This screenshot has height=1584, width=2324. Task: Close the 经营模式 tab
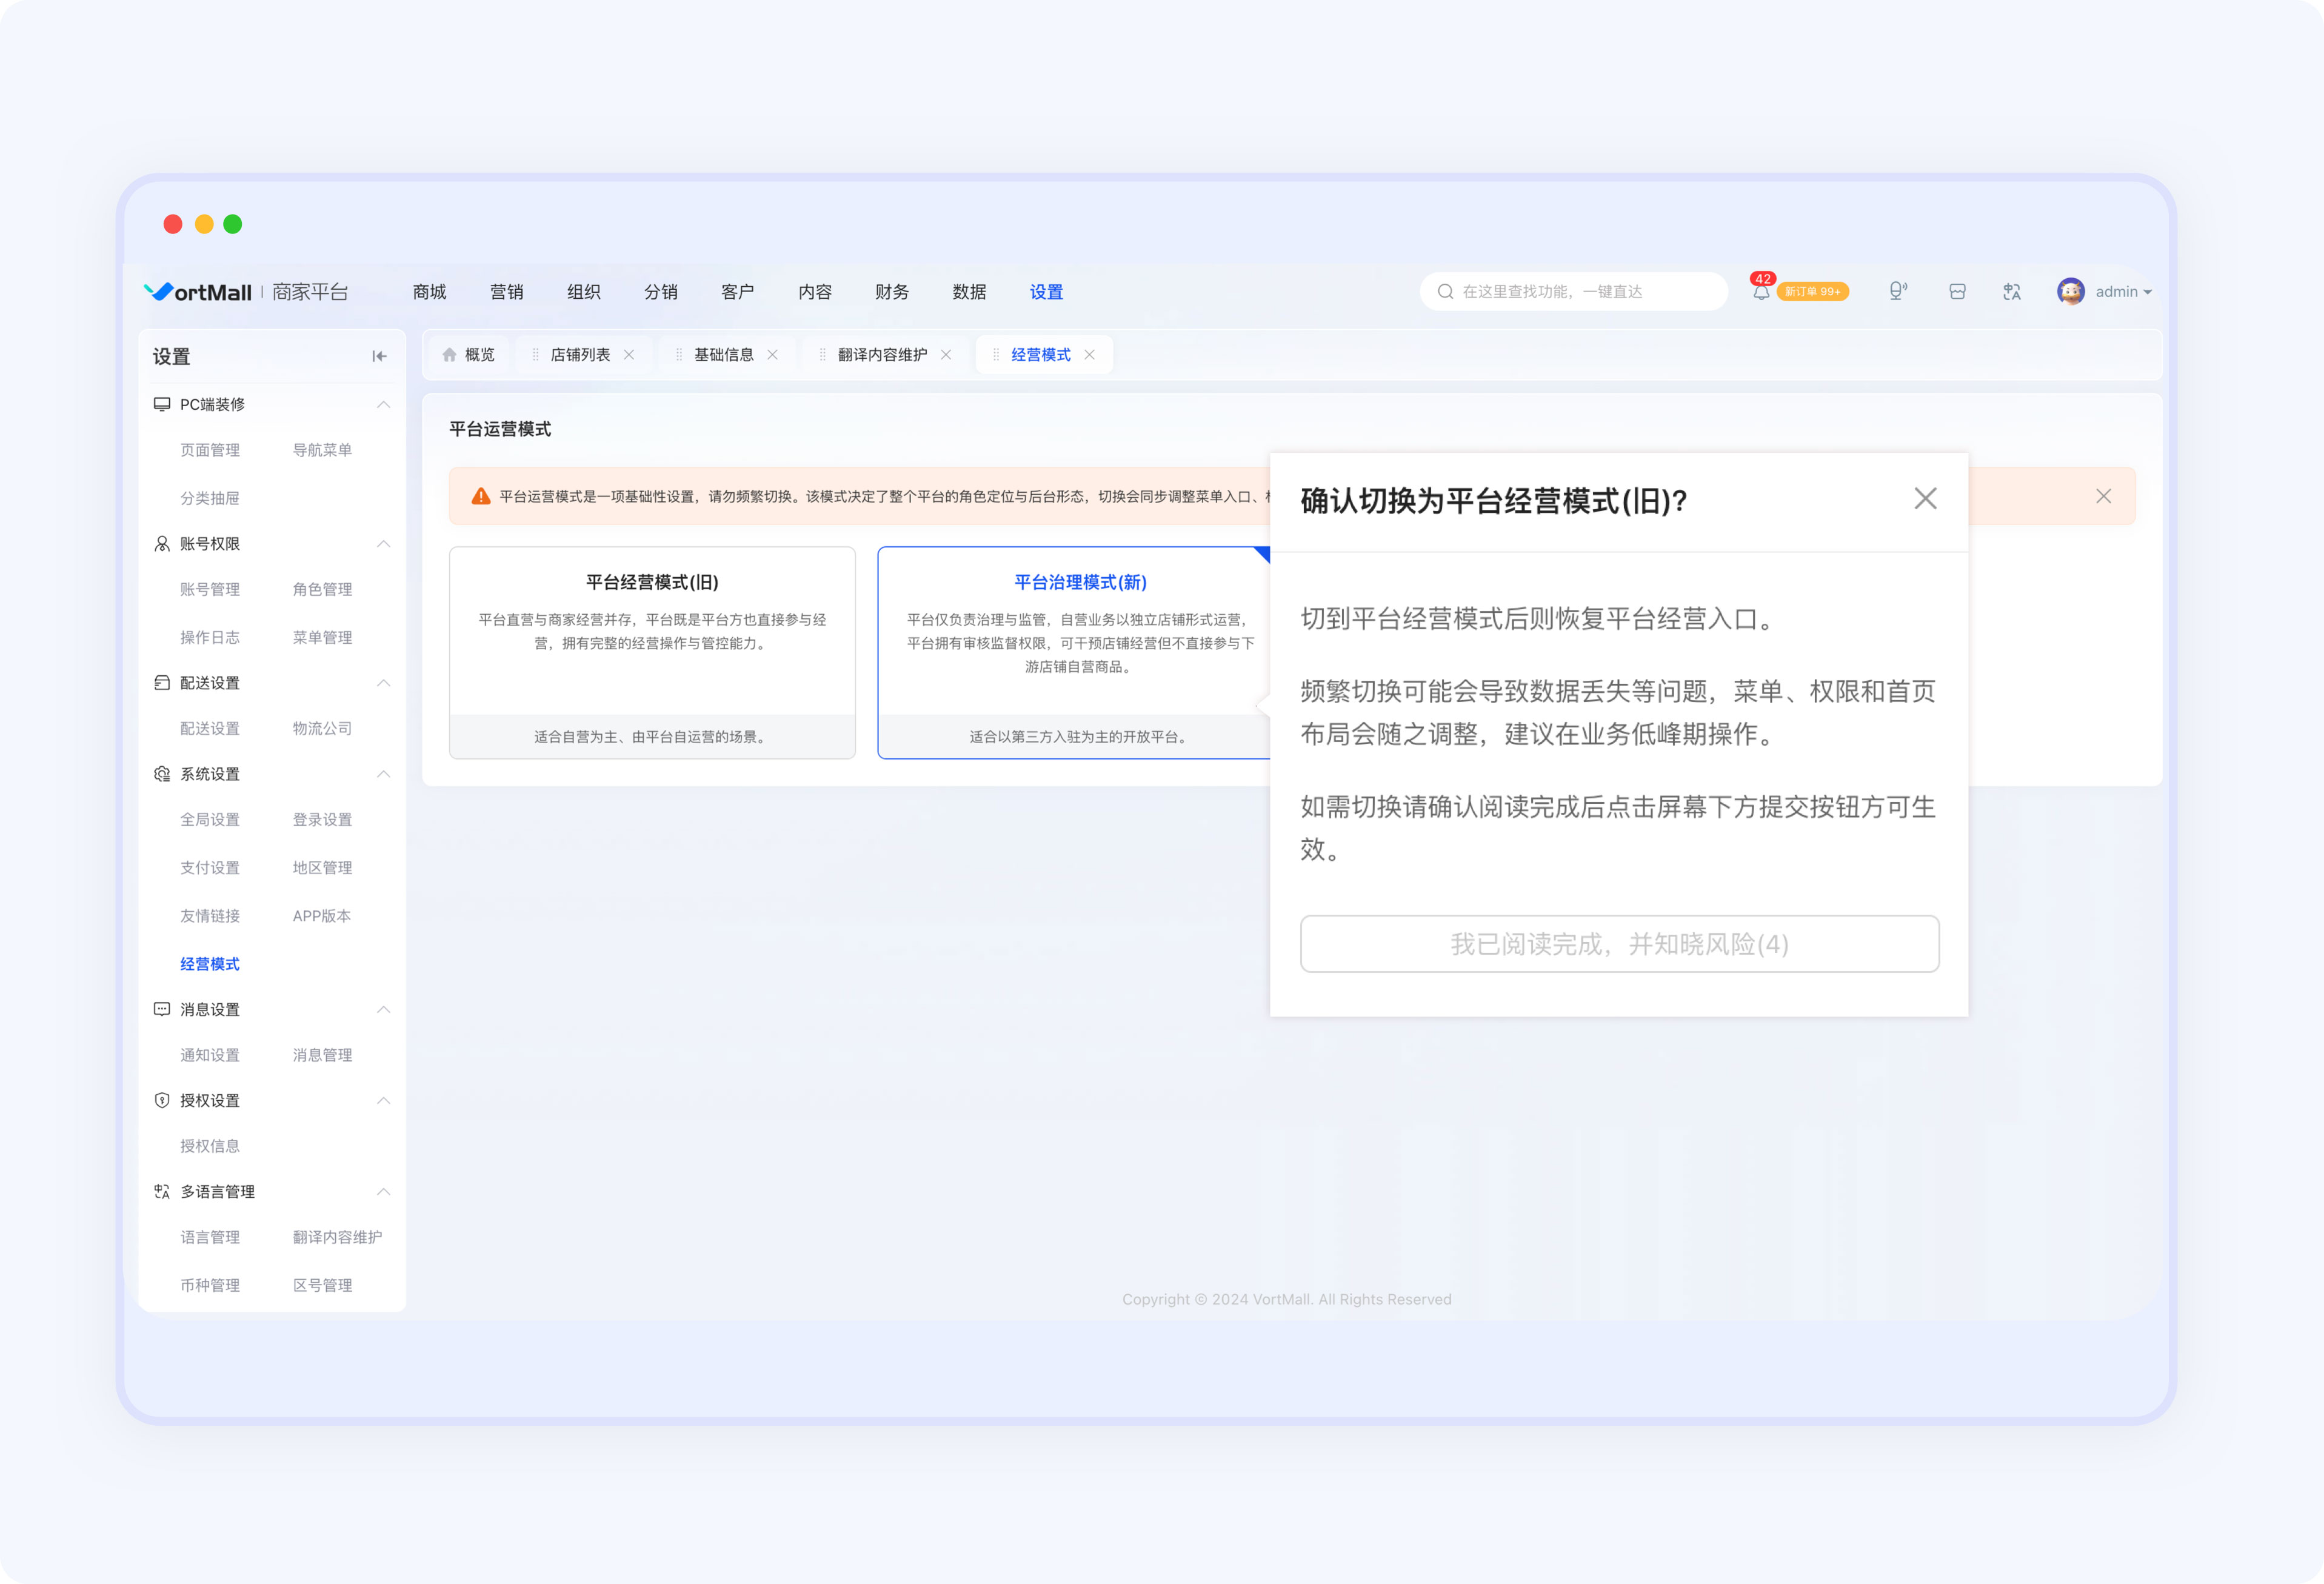click(x=1089, y=355)
